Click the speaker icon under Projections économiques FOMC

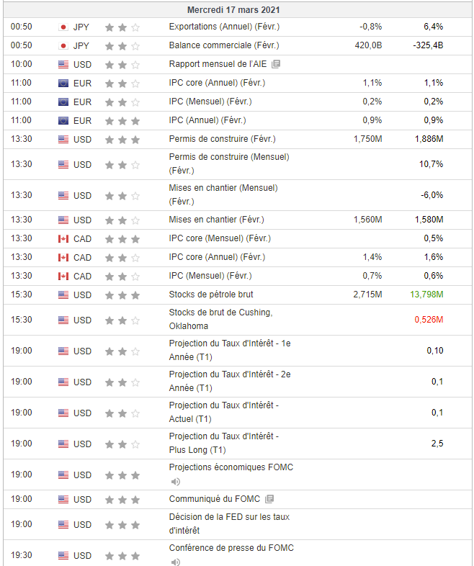[175, 481]
